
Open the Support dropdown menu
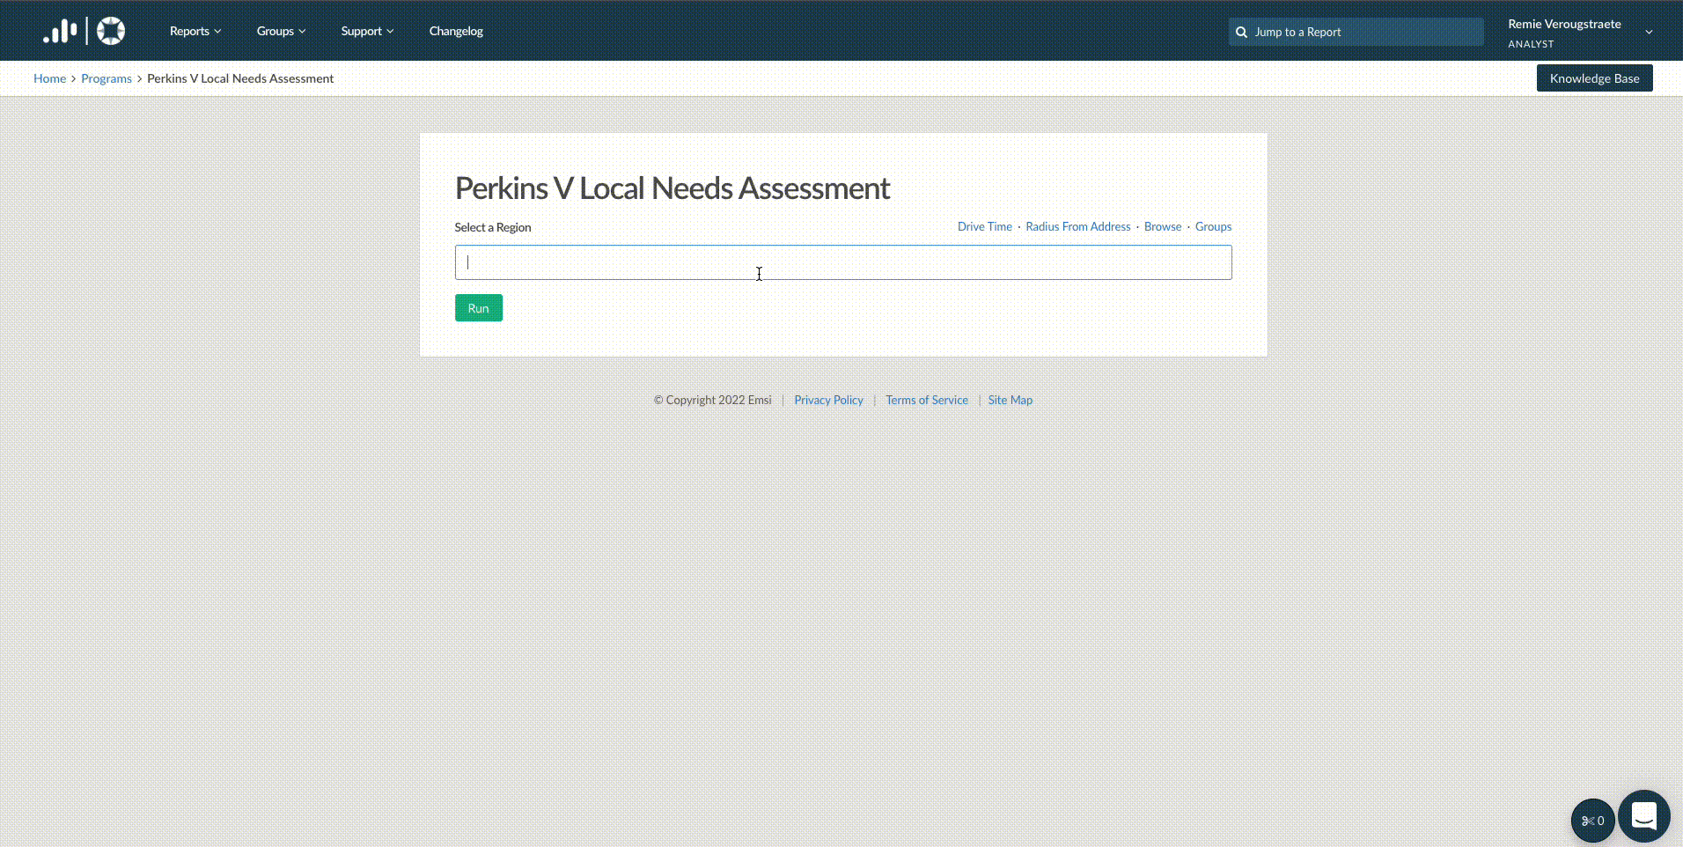(367, 32)
